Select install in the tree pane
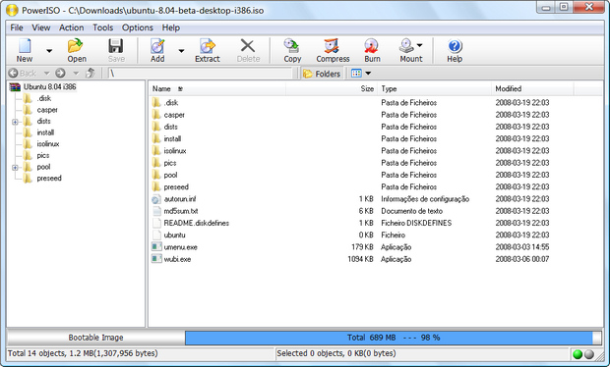This screenshot has width=610, height=367. pos(45,132)
